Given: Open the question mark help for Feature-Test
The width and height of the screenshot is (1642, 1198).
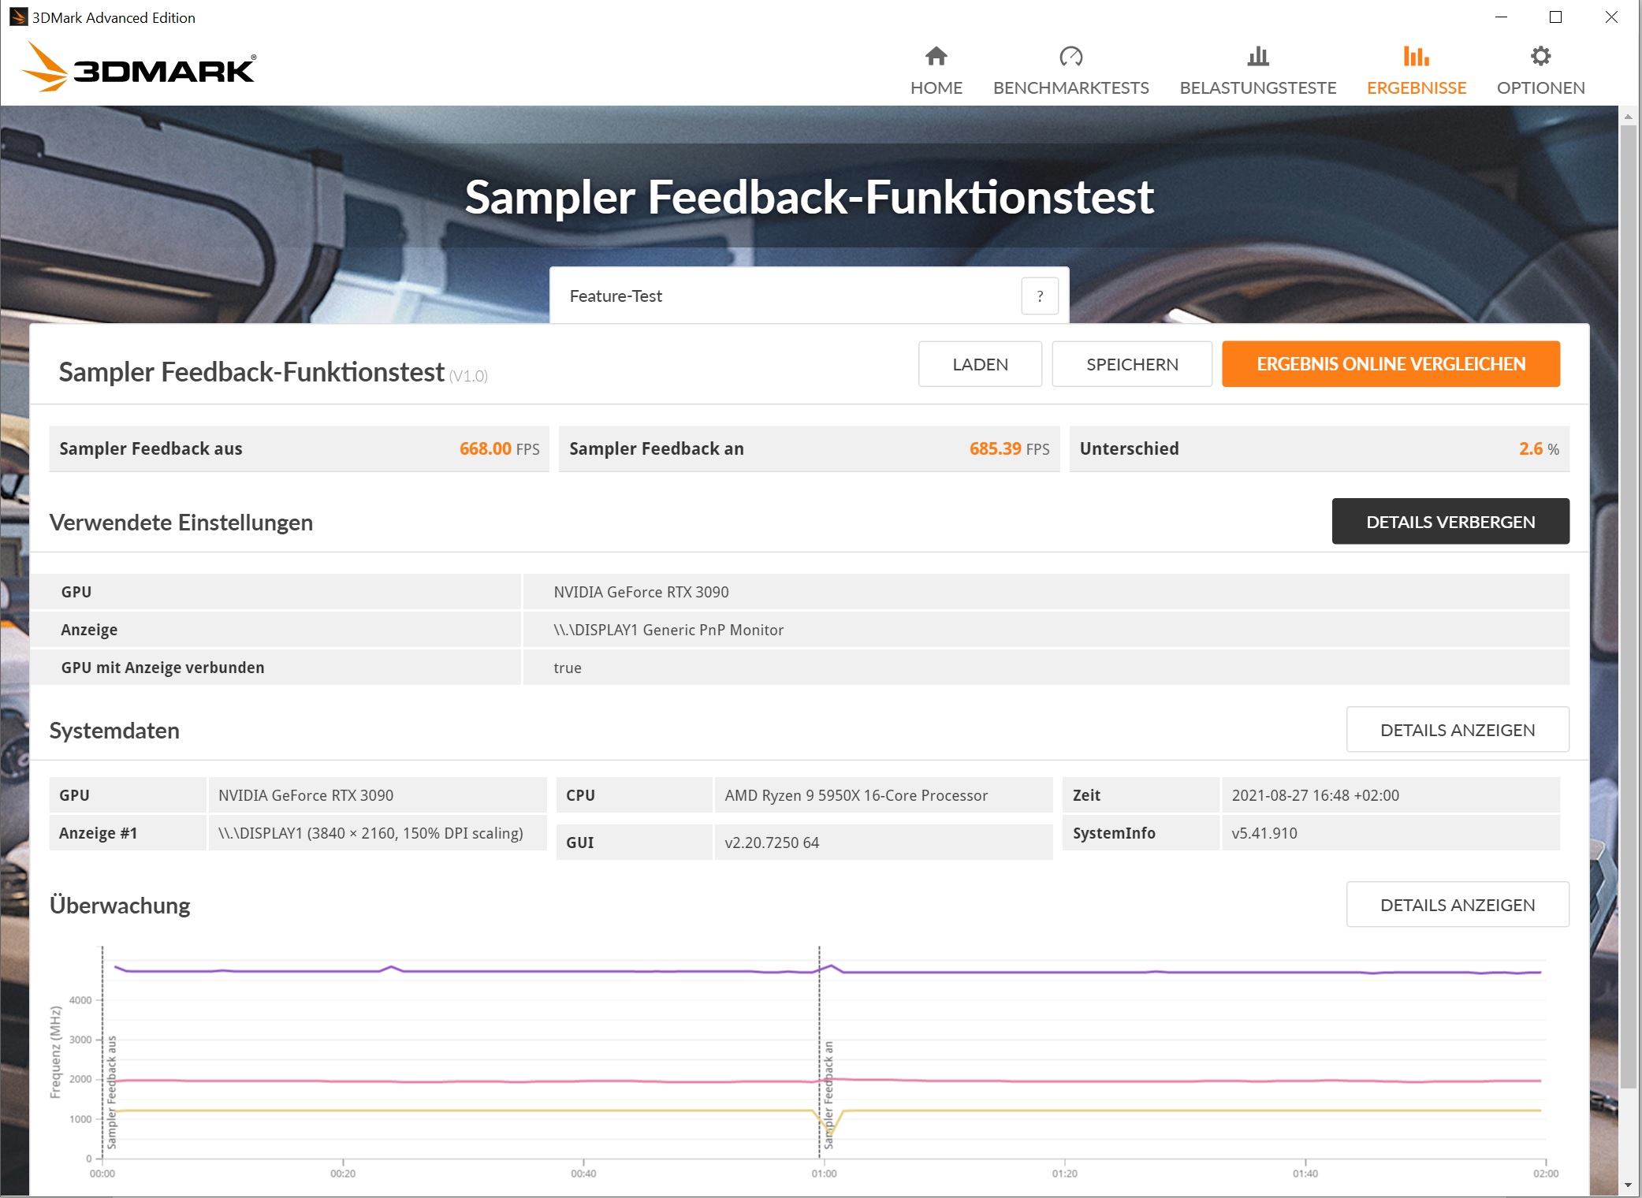Looking at the screenshot, I should click(x=1040, y=296).
